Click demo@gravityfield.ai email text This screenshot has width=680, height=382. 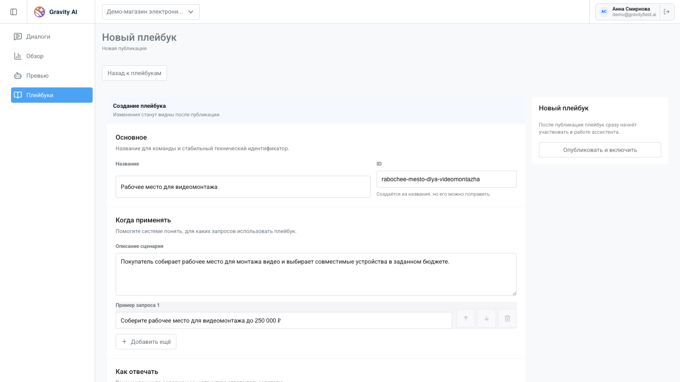[x=634, y=15]
